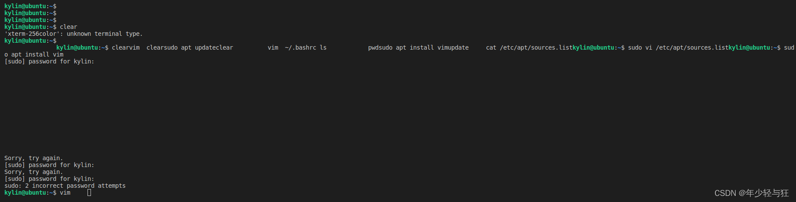Click the first 'Sorry, try again.' message

34,158
